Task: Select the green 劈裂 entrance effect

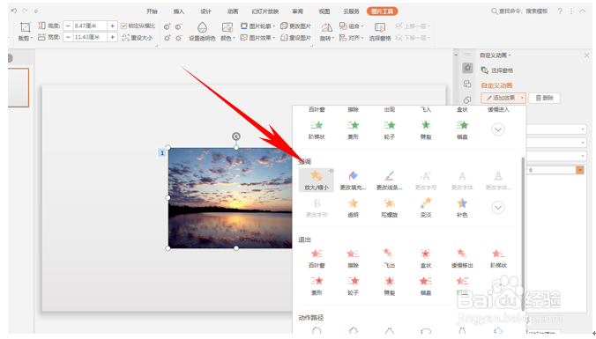Action: click(426, 129)
